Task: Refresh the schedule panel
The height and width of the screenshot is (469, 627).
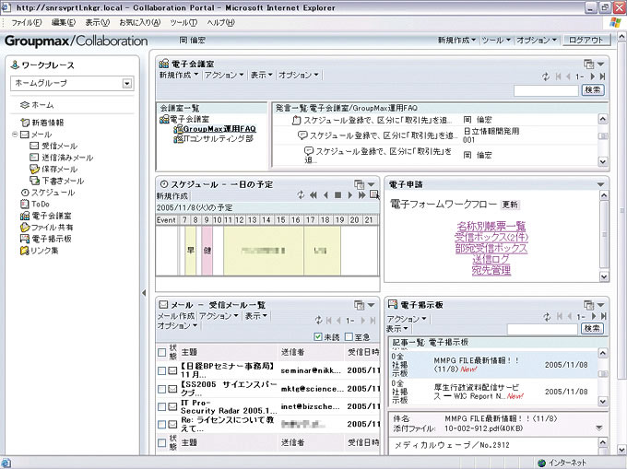Action: click(x=301, y=195)
